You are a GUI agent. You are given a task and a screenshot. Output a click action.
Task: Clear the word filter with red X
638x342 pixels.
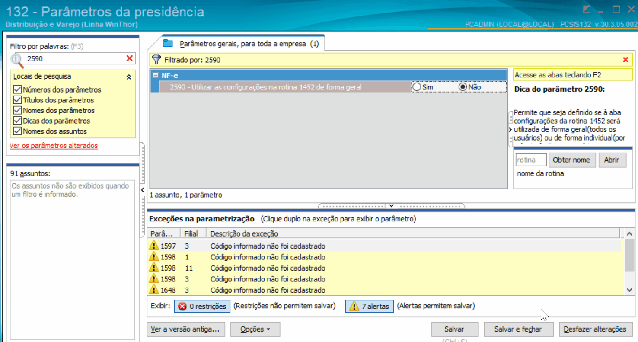129,58
